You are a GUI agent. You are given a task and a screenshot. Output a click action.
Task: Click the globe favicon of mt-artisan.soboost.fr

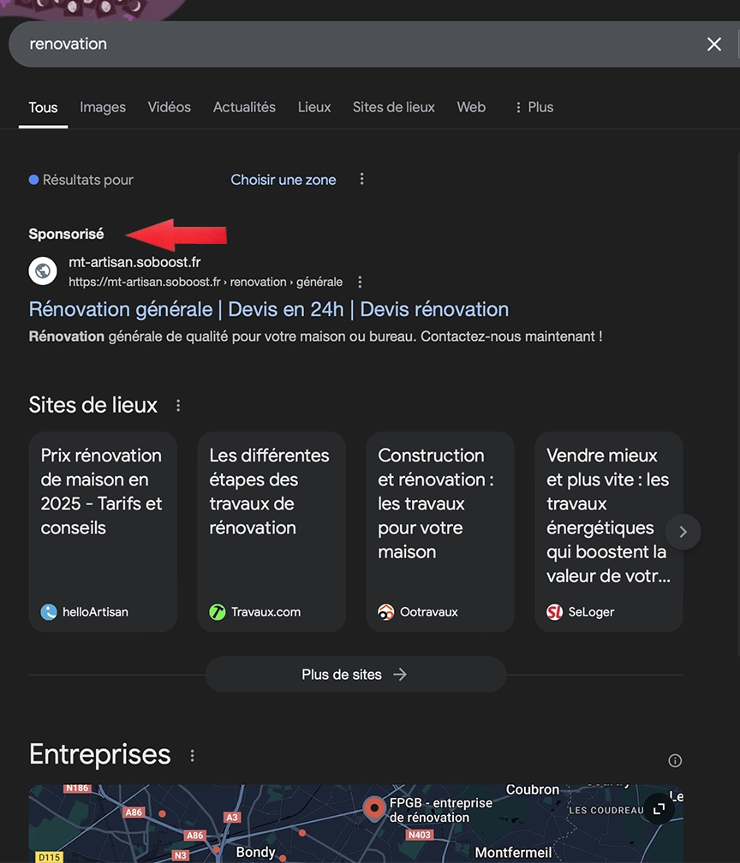(43, 271)
